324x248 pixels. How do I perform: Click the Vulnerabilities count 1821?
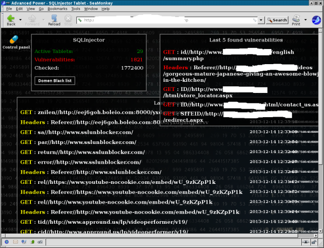(137, 60)
